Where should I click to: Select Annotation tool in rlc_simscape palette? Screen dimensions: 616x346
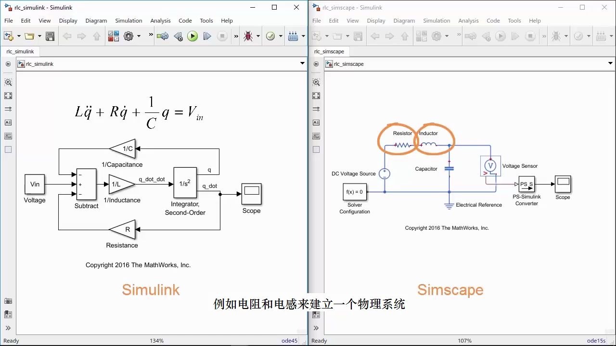click(x=316, y=123)
